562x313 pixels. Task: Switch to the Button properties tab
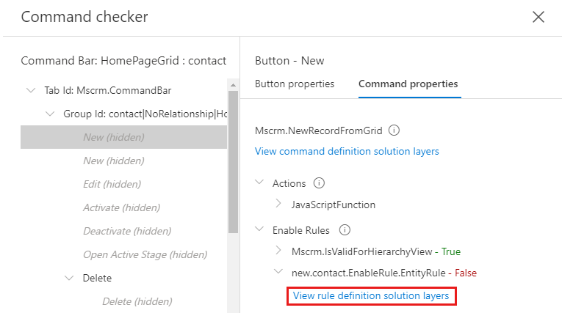tap(294, 84)
